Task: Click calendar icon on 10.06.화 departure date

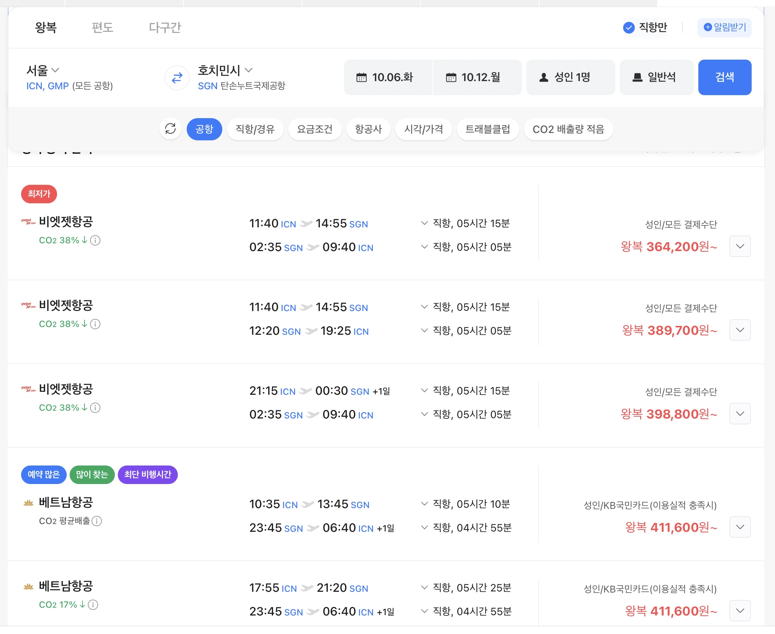Action: click(x=361, y=77)
